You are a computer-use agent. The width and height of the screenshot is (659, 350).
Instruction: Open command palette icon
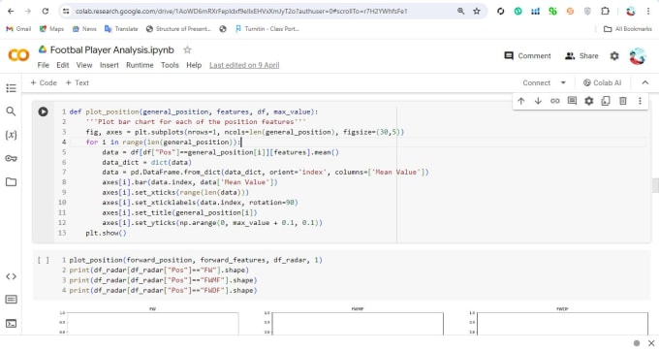[x=11, y=300]
